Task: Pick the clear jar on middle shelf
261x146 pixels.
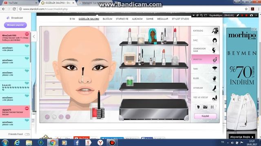Action: [x=175, y=60]
